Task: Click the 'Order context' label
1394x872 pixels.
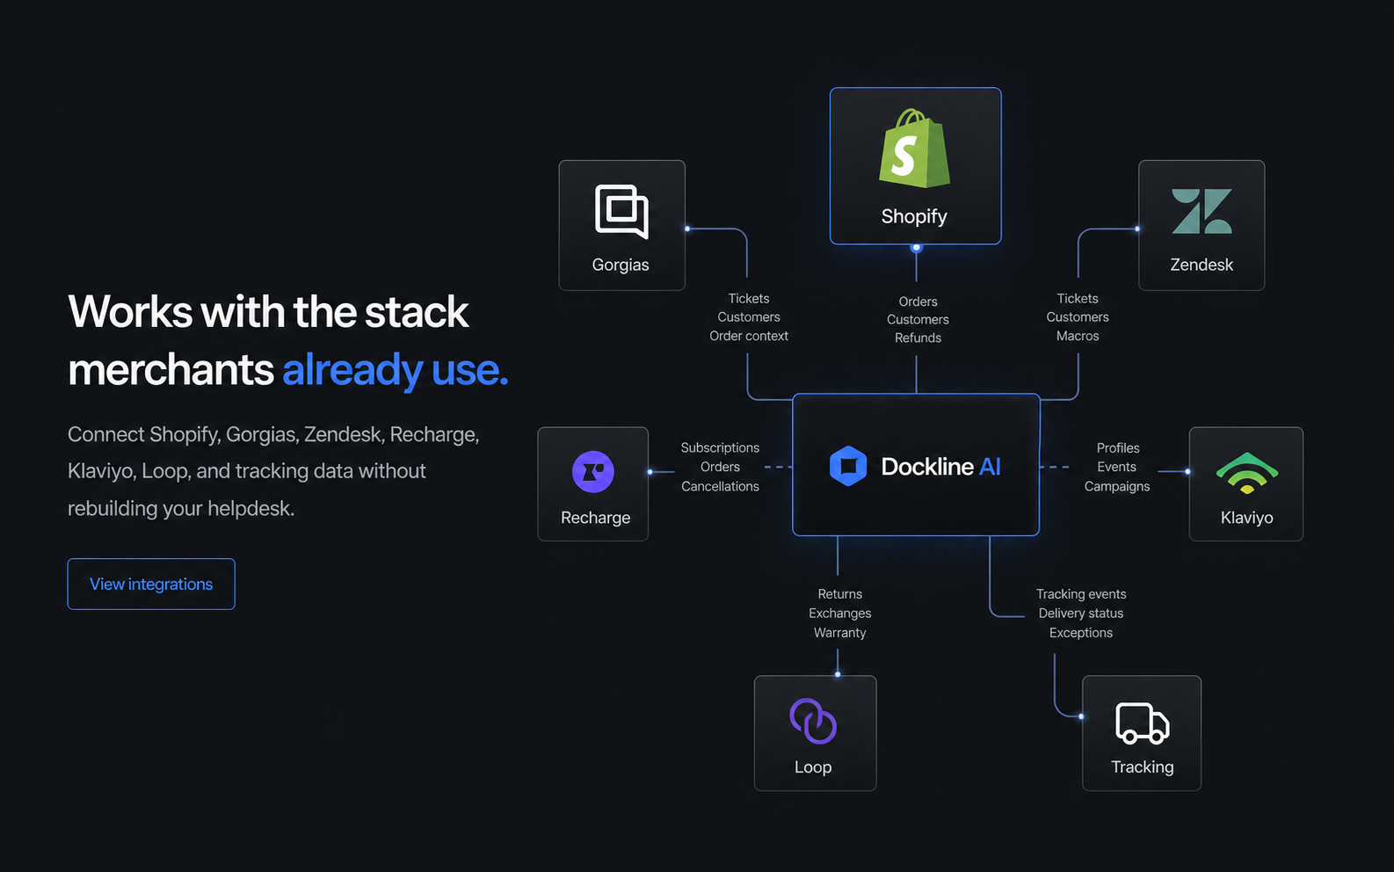Action: click(x=749, y=336)
